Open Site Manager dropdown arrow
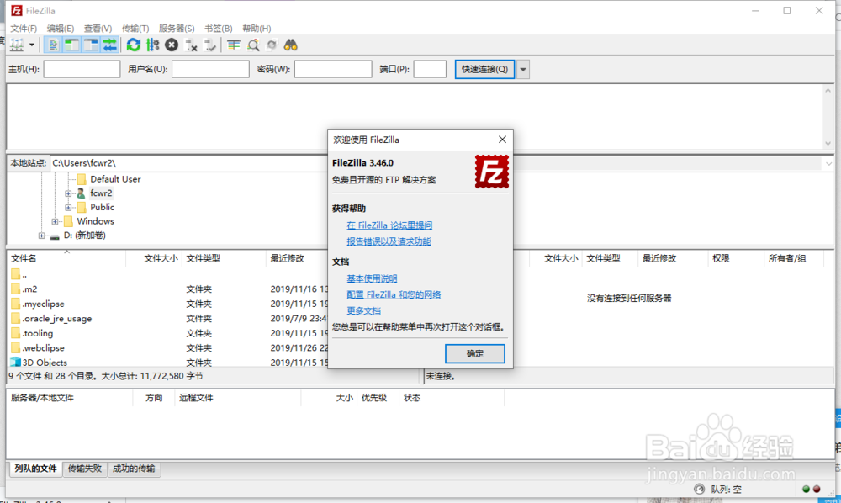This screenshot has height=503, width=841. click(32, 45)
